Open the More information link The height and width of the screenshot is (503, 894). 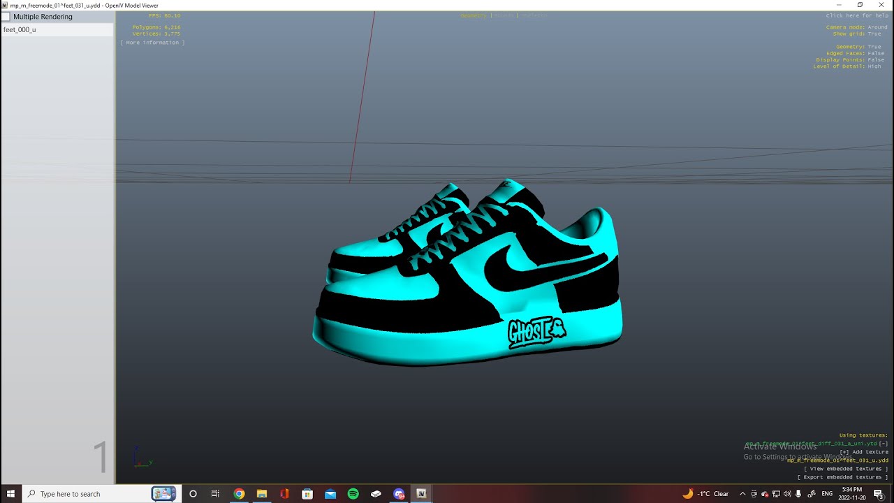coord(152,43)
